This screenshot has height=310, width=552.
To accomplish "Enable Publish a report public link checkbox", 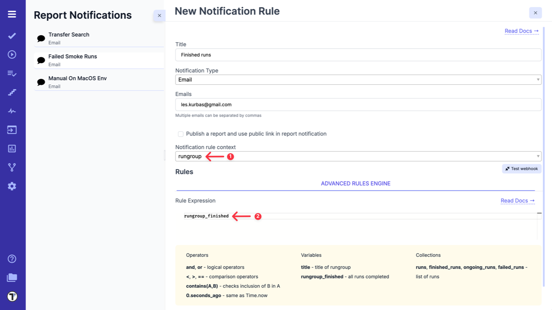I will click(x=181, y=134).
